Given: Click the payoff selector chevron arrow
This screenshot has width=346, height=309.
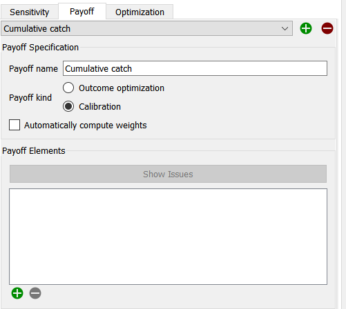Looking at the screenshot, I should [285, 29].
